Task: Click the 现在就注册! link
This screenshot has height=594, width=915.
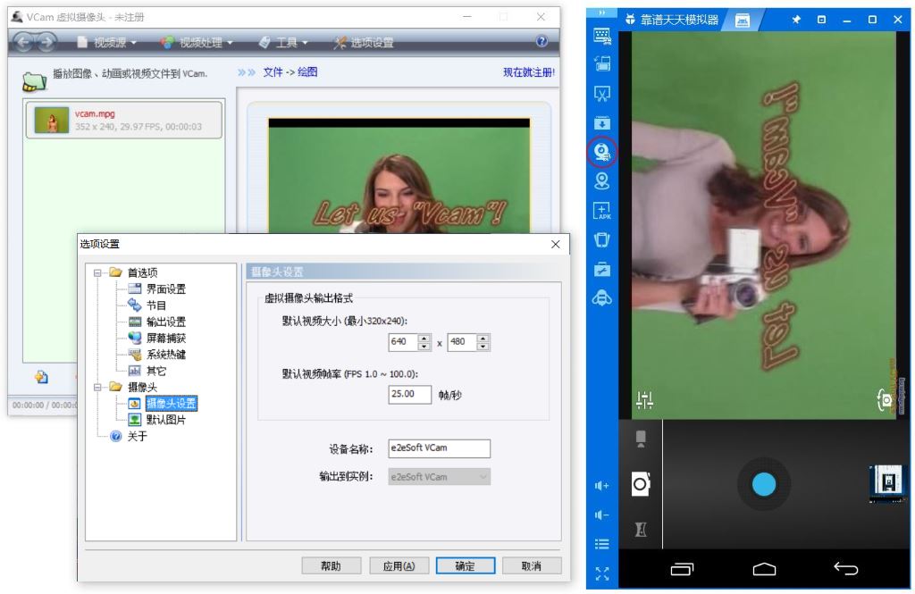Action: pyautogui.click(x=528, y=72)
